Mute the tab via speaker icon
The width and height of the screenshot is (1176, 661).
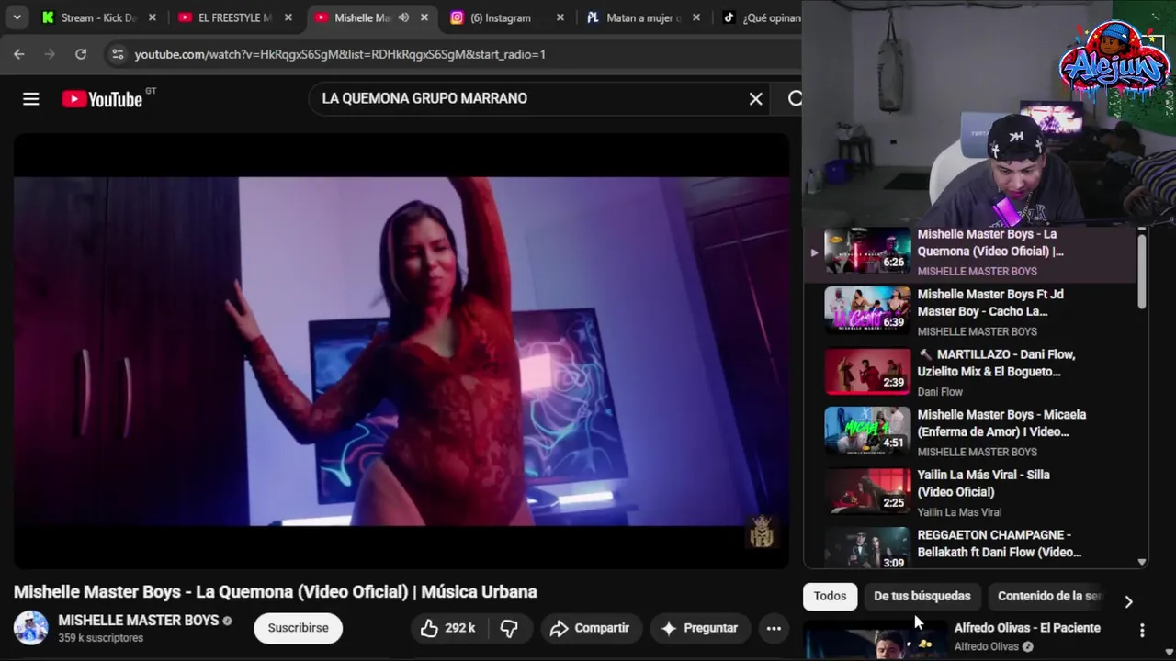[x=403, y=17]
